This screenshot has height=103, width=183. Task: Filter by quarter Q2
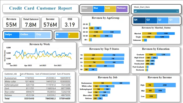(x=163, y=20)
